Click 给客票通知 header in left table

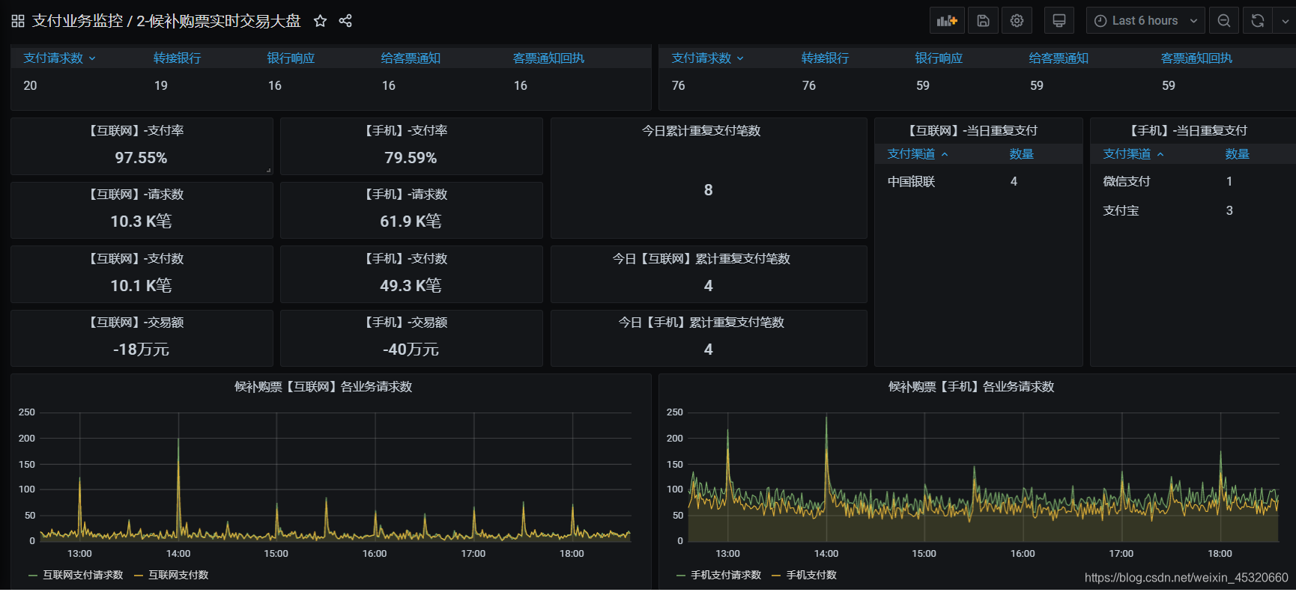click(x=411, y=58)
